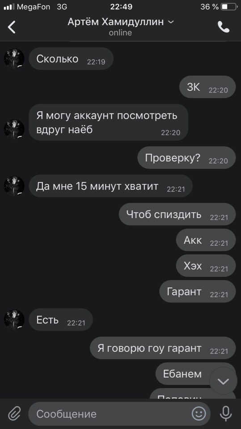Tap the battery indicator in status bar
Screen dimensions: 241x429
(229, 7)
